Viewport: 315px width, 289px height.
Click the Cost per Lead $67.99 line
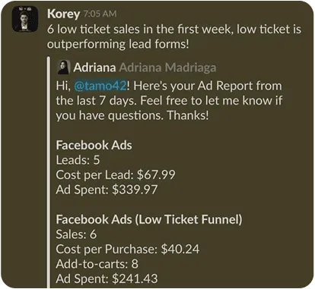(116, 174)
